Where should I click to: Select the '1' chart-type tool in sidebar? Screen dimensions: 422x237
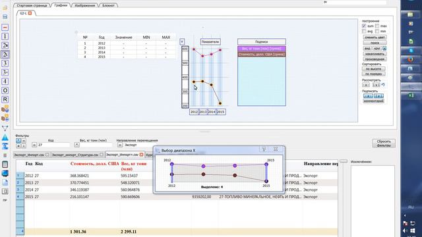click(5, 36)
